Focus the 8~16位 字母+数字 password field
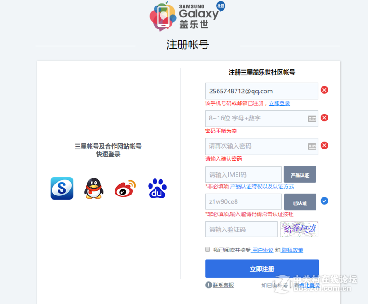Screen dimensions: 368x304 tap(262, 119)
